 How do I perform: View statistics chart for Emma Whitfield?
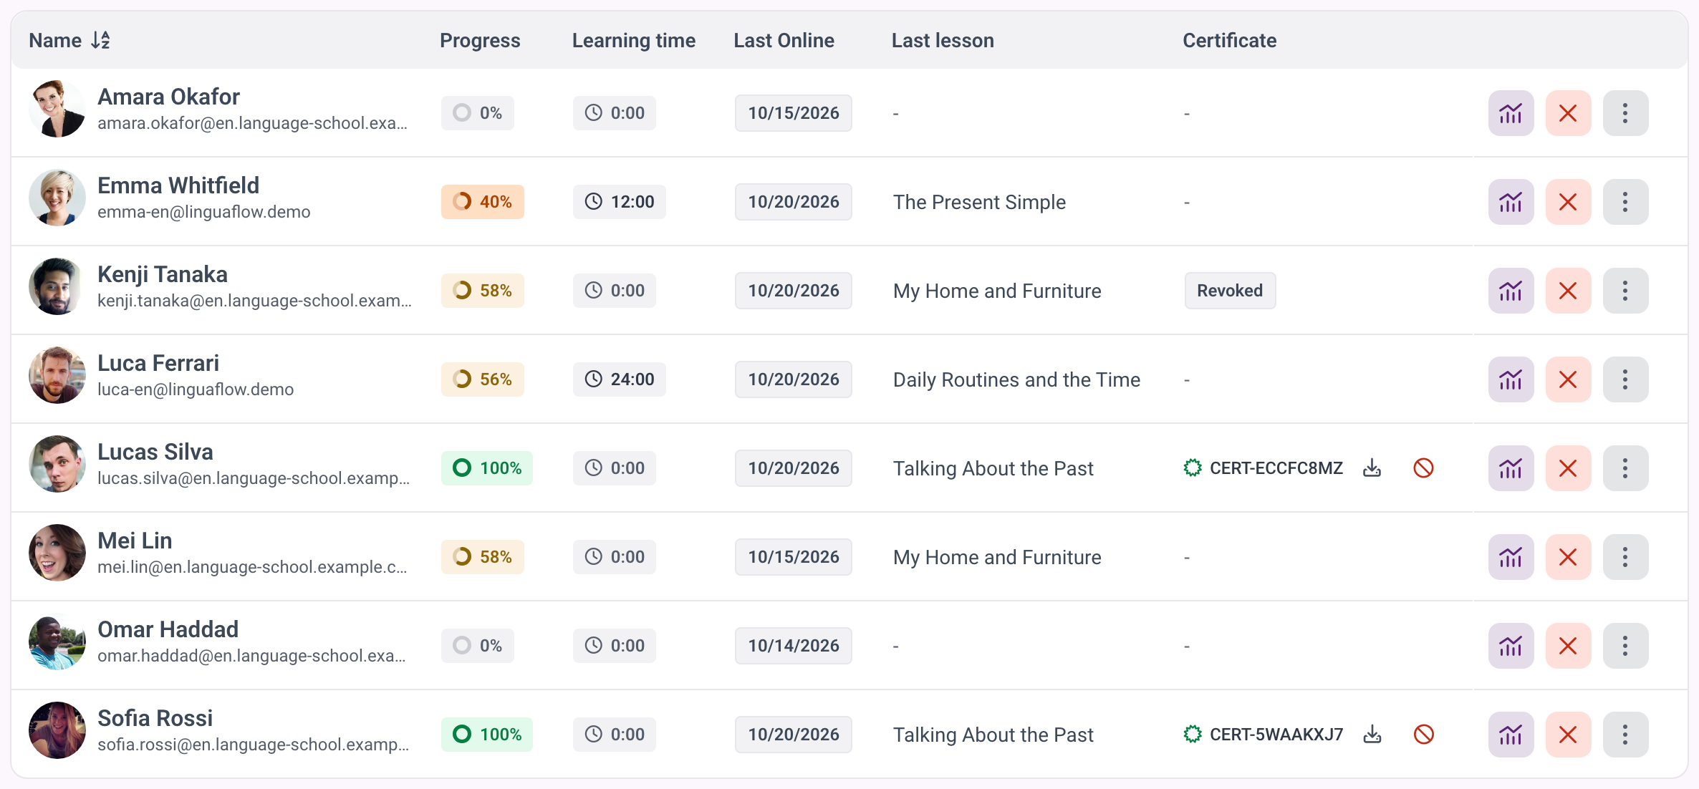point(1511,202)
